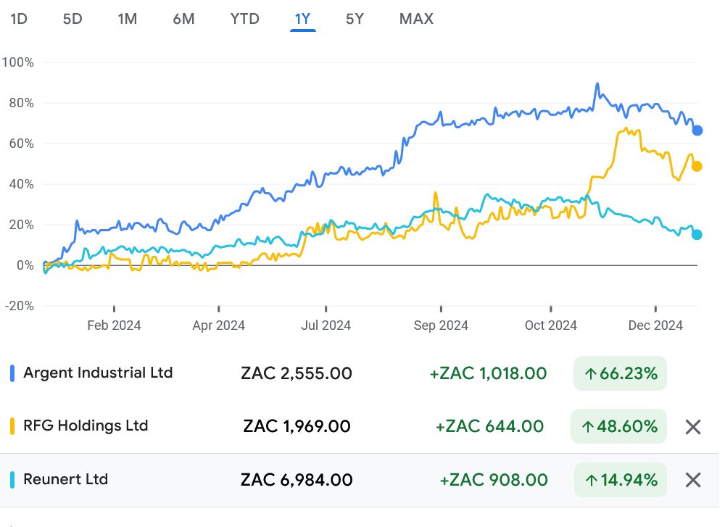This screenshot has height=527, width=725.
Task: Click the Dec 2024 axis label
Action: 655,325
